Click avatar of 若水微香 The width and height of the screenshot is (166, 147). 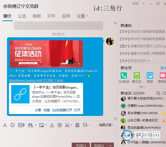[123, 113]
